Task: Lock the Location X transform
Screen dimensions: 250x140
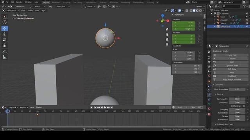Action: tap(199, 23)
